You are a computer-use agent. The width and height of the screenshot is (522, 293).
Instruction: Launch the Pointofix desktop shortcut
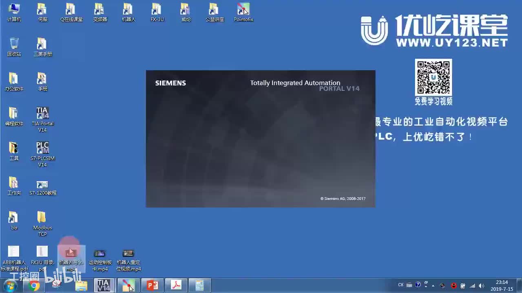click(243, 12)
